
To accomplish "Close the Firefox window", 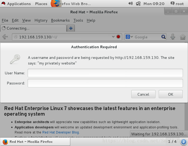I will pos(184,11).
